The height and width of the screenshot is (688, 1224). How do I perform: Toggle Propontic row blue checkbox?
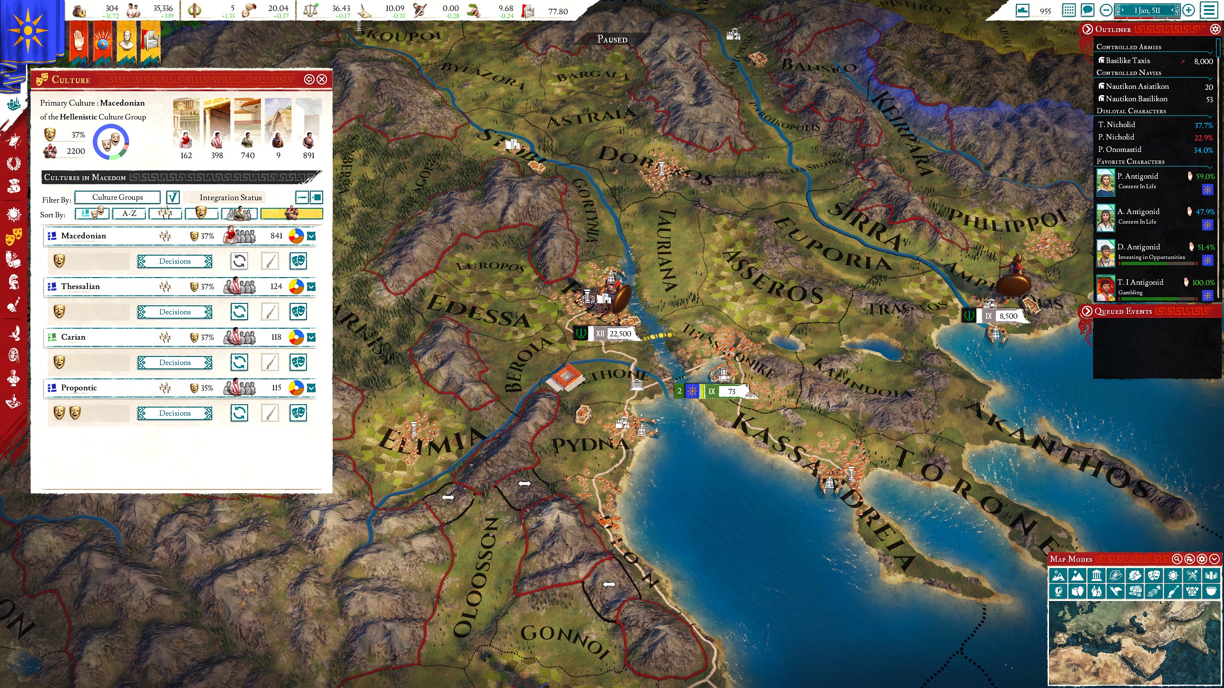[x=311, y=388]
